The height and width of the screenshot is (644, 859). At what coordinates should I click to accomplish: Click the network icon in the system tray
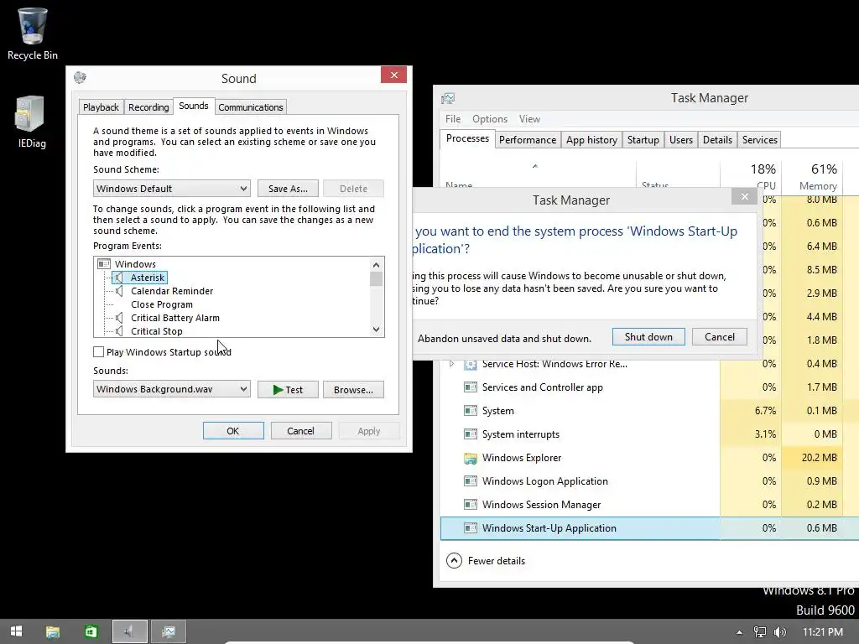(x=760, y=632)
